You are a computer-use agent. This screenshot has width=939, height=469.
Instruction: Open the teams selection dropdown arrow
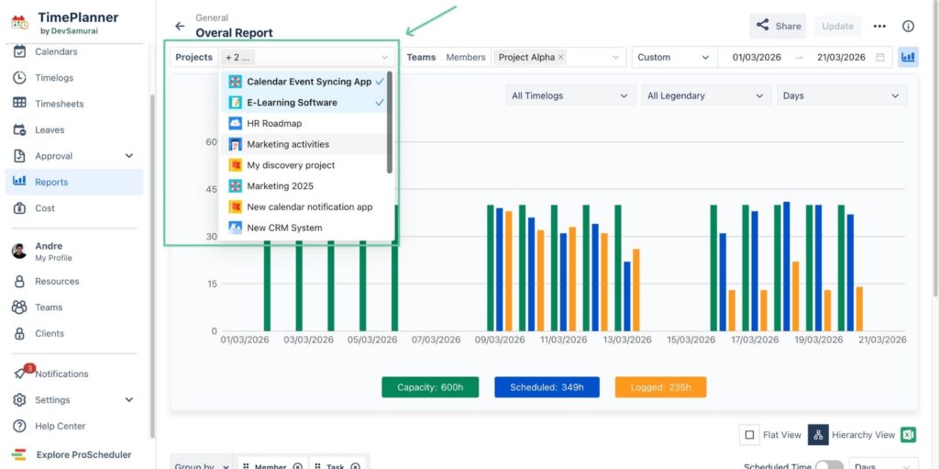615,58
